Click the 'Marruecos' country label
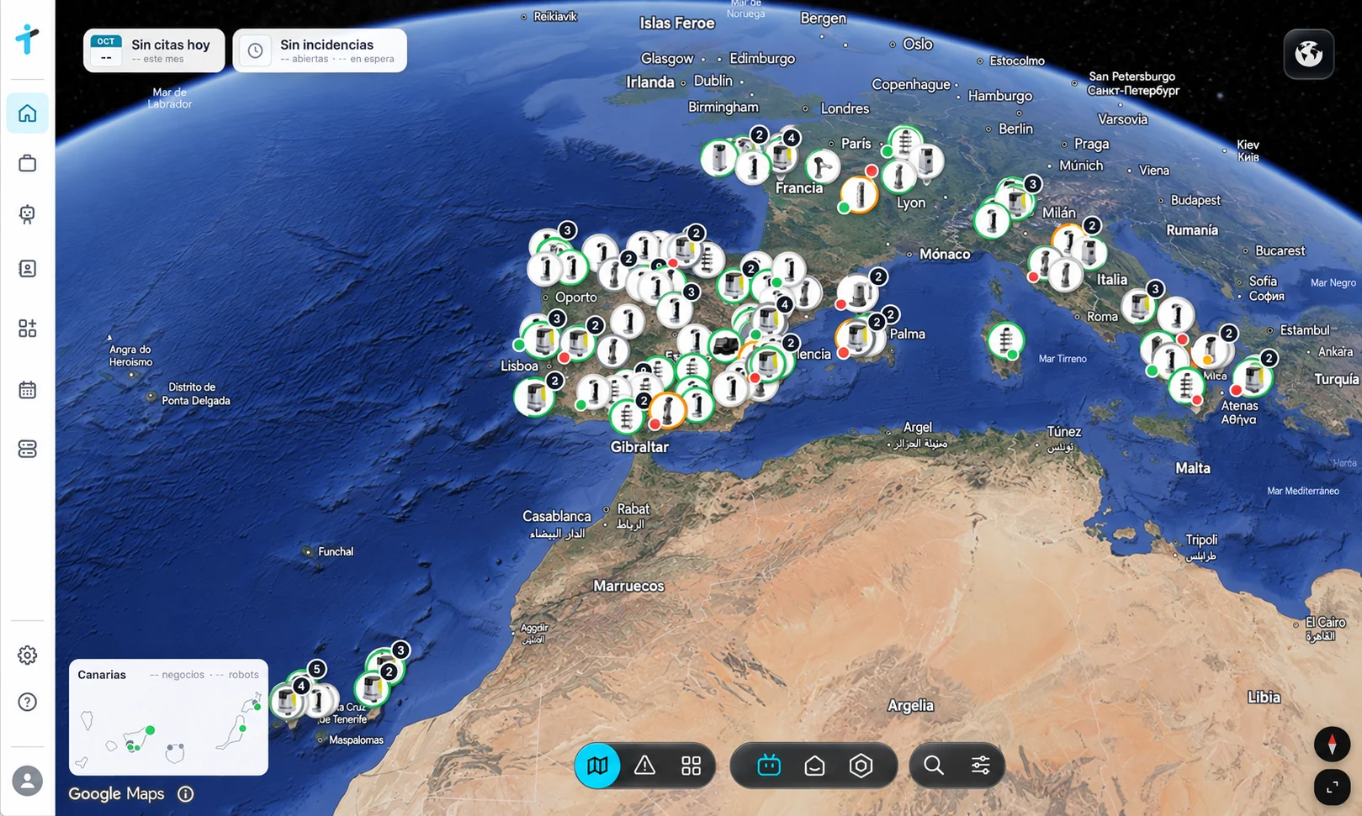Viewport: 1362px width, 816px height. point(628,586)
